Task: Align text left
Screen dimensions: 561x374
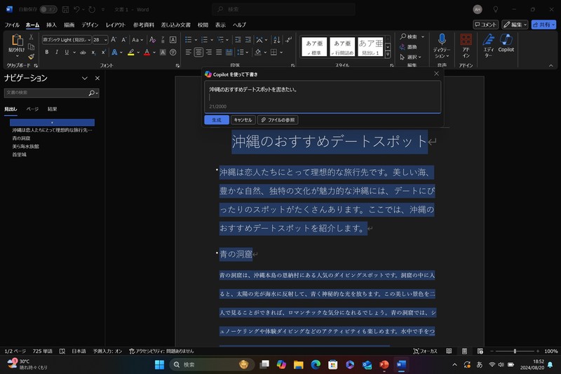Action: [188, 52]
